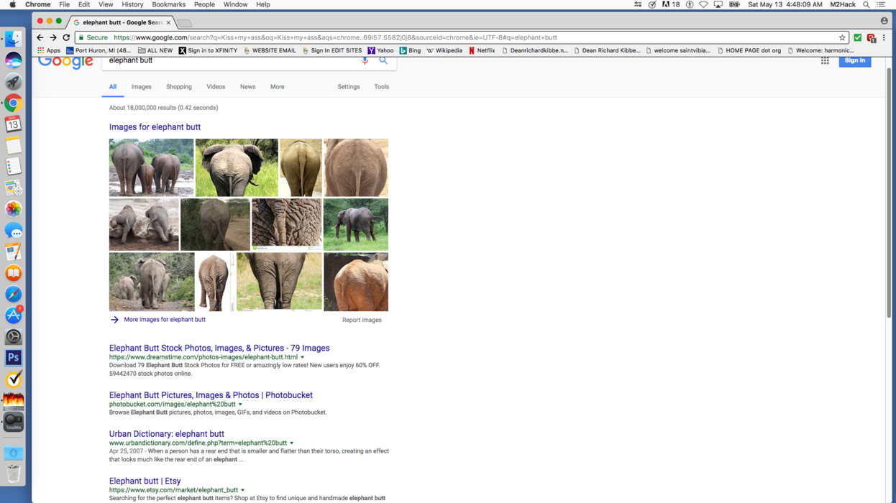Launch Photoshop from the Dock

pos(14,358)
